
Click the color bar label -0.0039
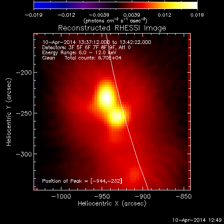(99, 15)
